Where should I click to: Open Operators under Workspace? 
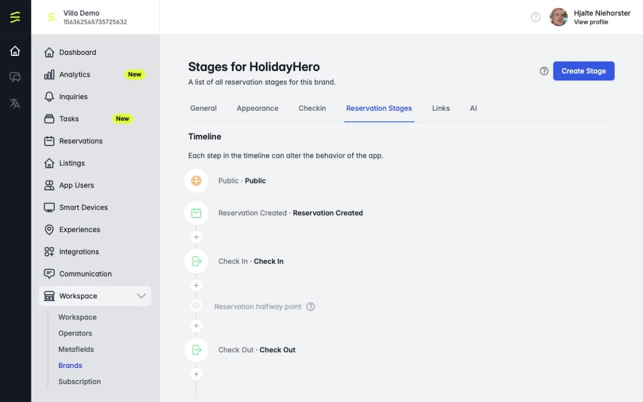point(75,334)
